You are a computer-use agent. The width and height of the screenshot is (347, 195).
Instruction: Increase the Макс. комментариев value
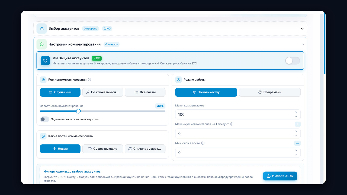296,112
